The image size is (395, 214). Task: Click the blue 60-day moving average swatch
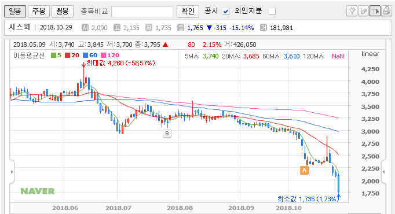click(85, 56)
